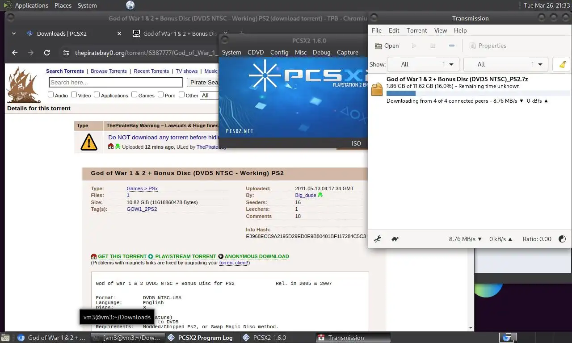
Task: Enable the Porn search checkbox
Action: tap(160, 95)
